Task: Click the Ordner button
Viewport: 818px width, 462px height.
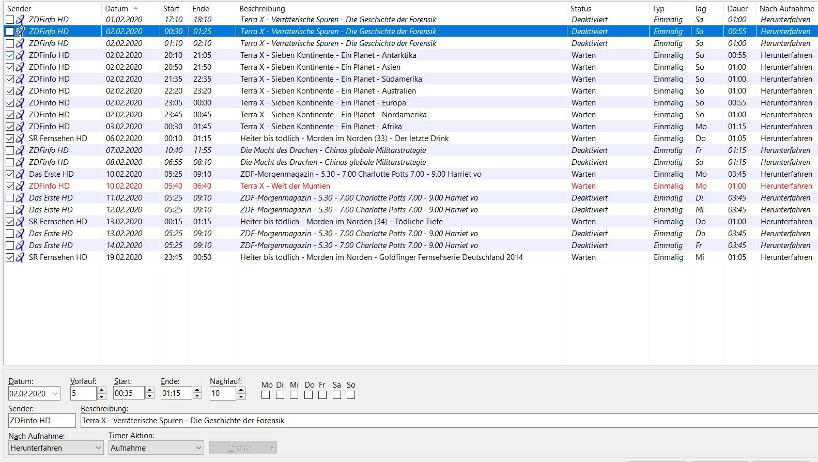Action: pyautogui.click(x=242, y=448)
